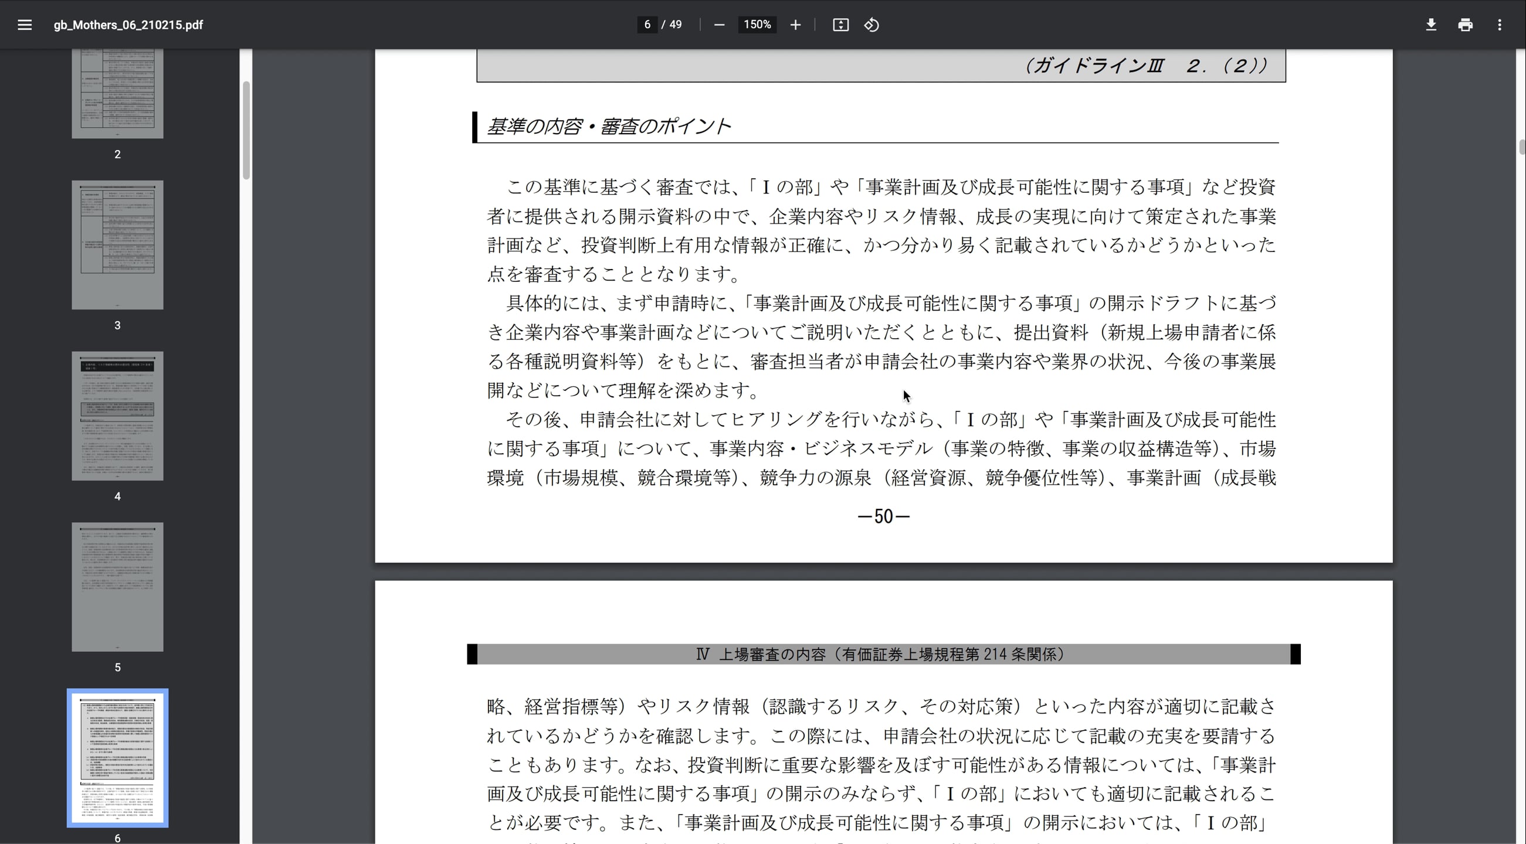
Task: Open page 2 from the sidebar thumbnail
Action: tap(117, 92)
